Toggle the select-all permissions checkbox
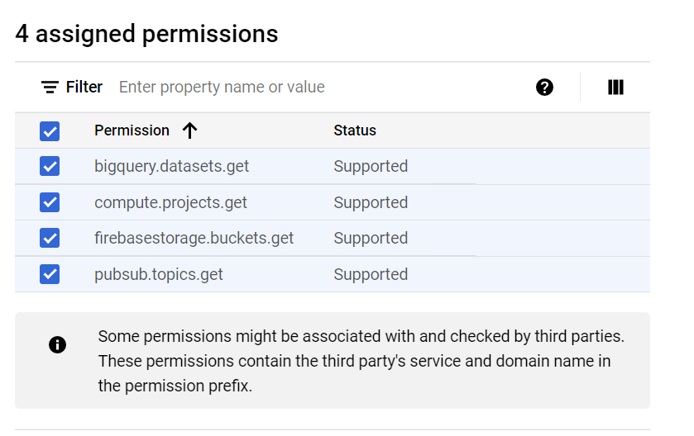694x436 pixels. (50, 131)
